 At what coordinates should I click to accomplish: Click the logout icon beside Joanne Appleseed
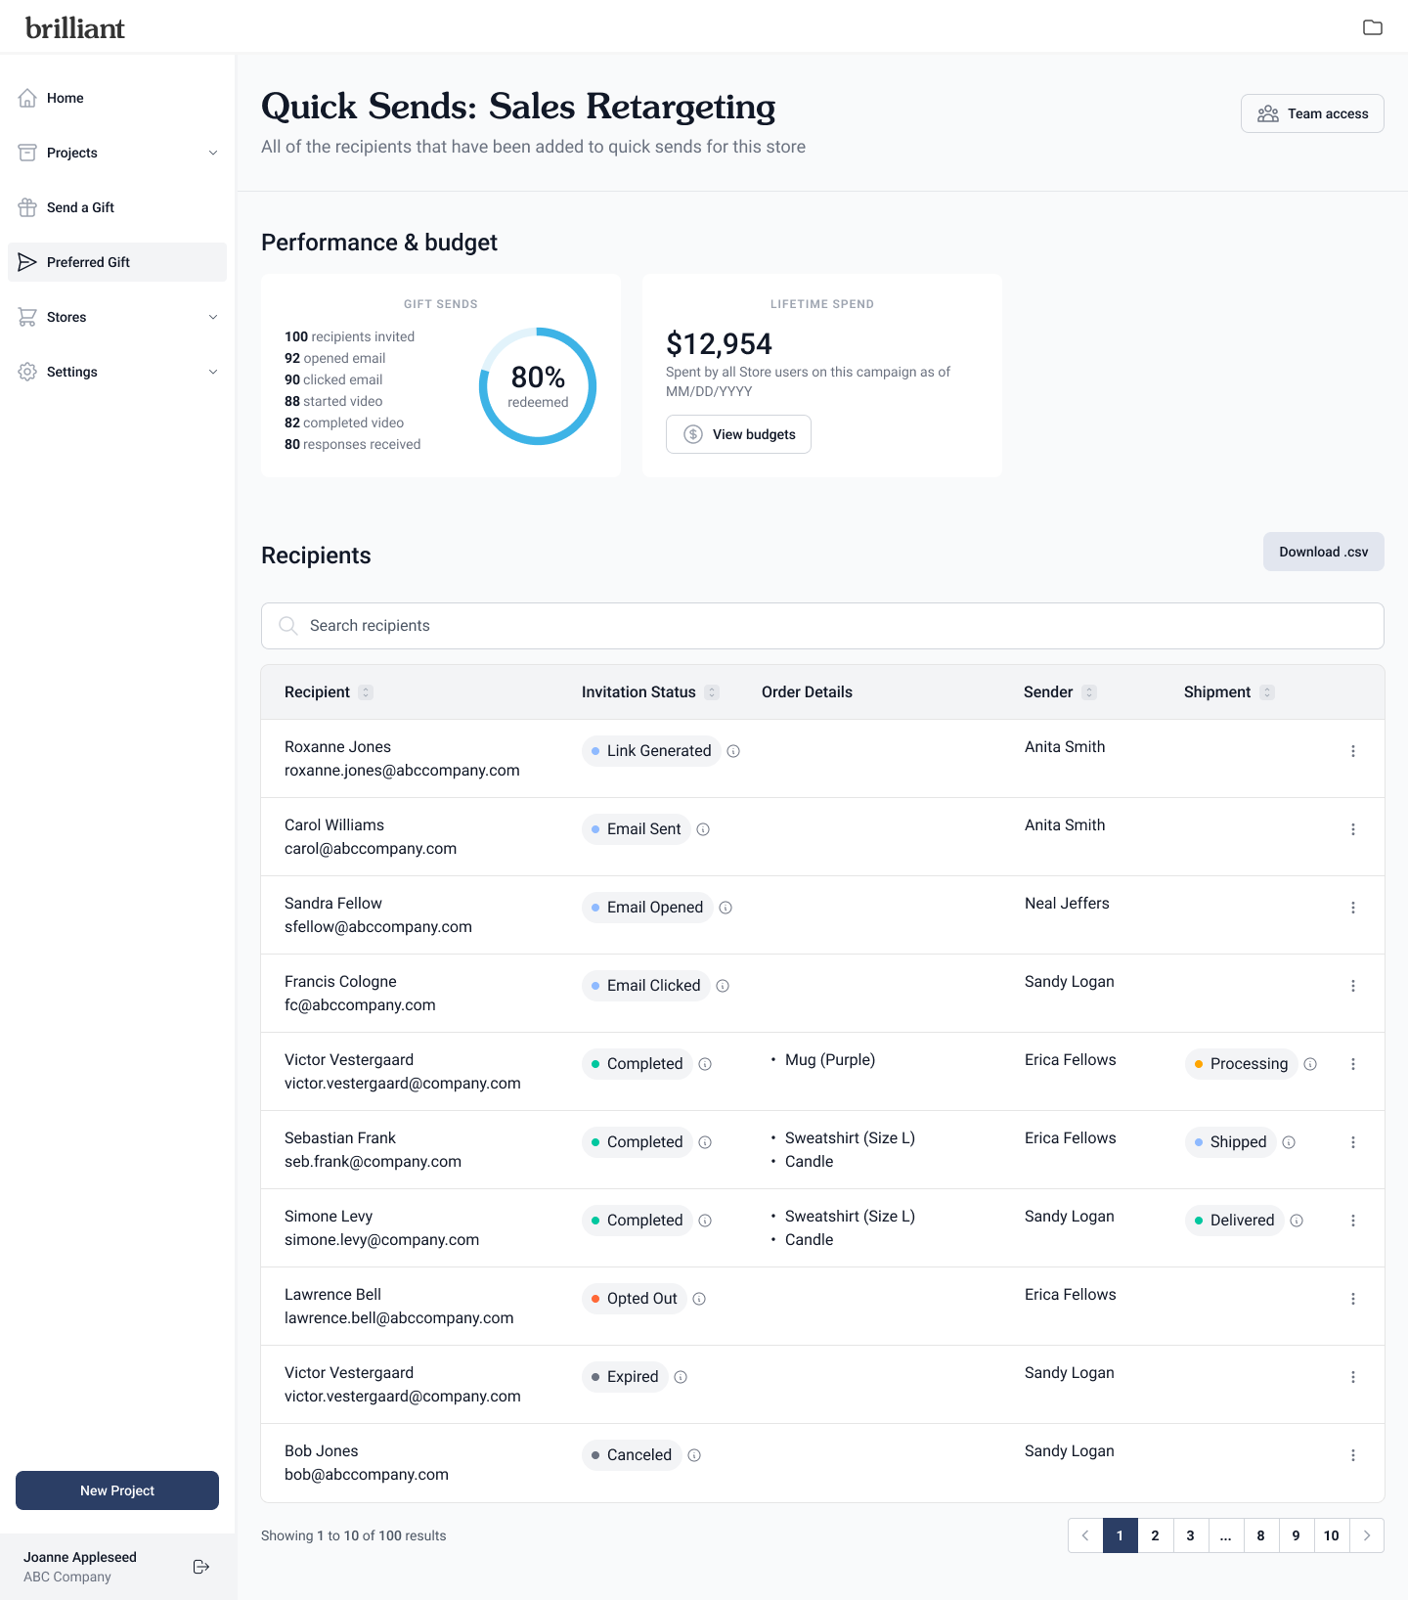point(201,1567)
